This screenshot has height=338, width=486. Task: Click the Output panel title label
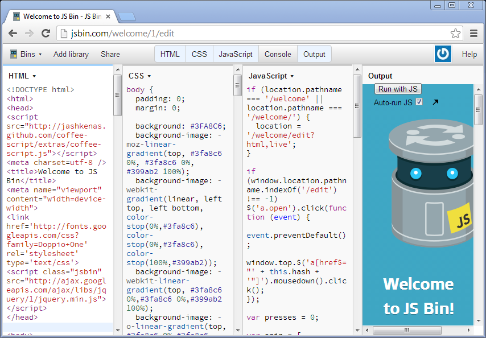[380, 76]
